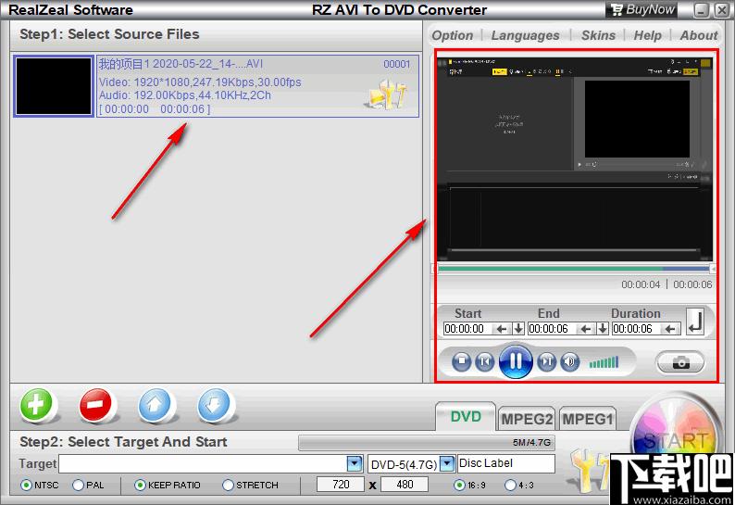Click the 5M/4.7G disc capacity bar
Image resolution: width=735 pixels, height=505 pixels.
[427, 442]
